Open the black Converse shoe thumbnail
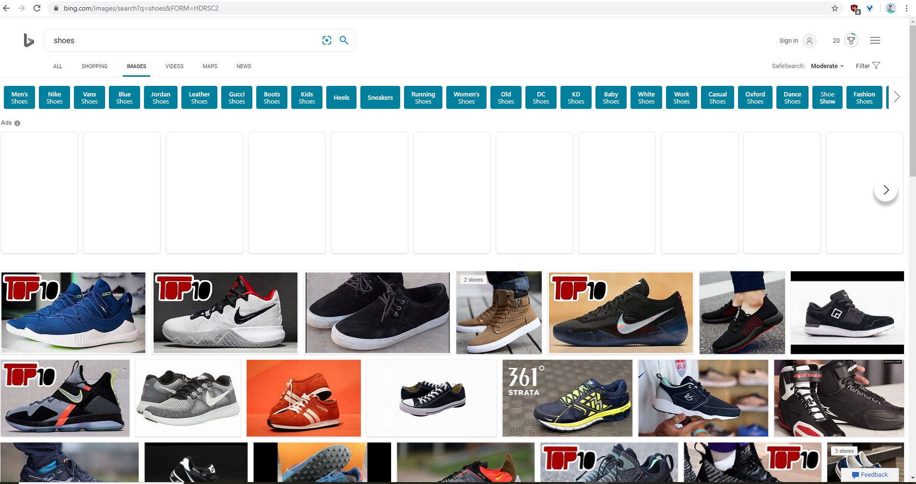Image resolution: width=916 pixels, height=484 pixels. tap(431, 398)
